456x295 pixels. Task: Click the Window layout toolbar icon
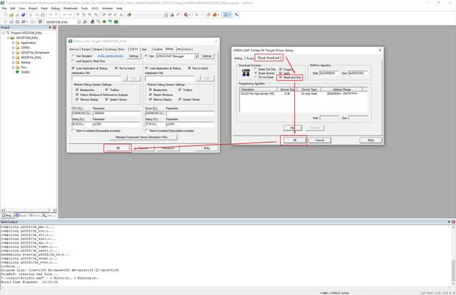(226, 14)
